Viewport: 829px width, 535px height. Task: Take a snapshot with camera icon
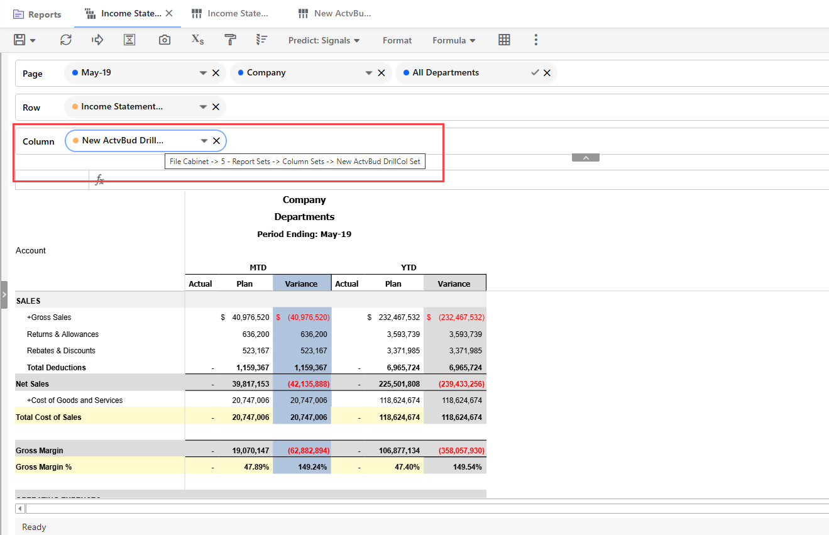pyautogui.click(x=164, y=40)
